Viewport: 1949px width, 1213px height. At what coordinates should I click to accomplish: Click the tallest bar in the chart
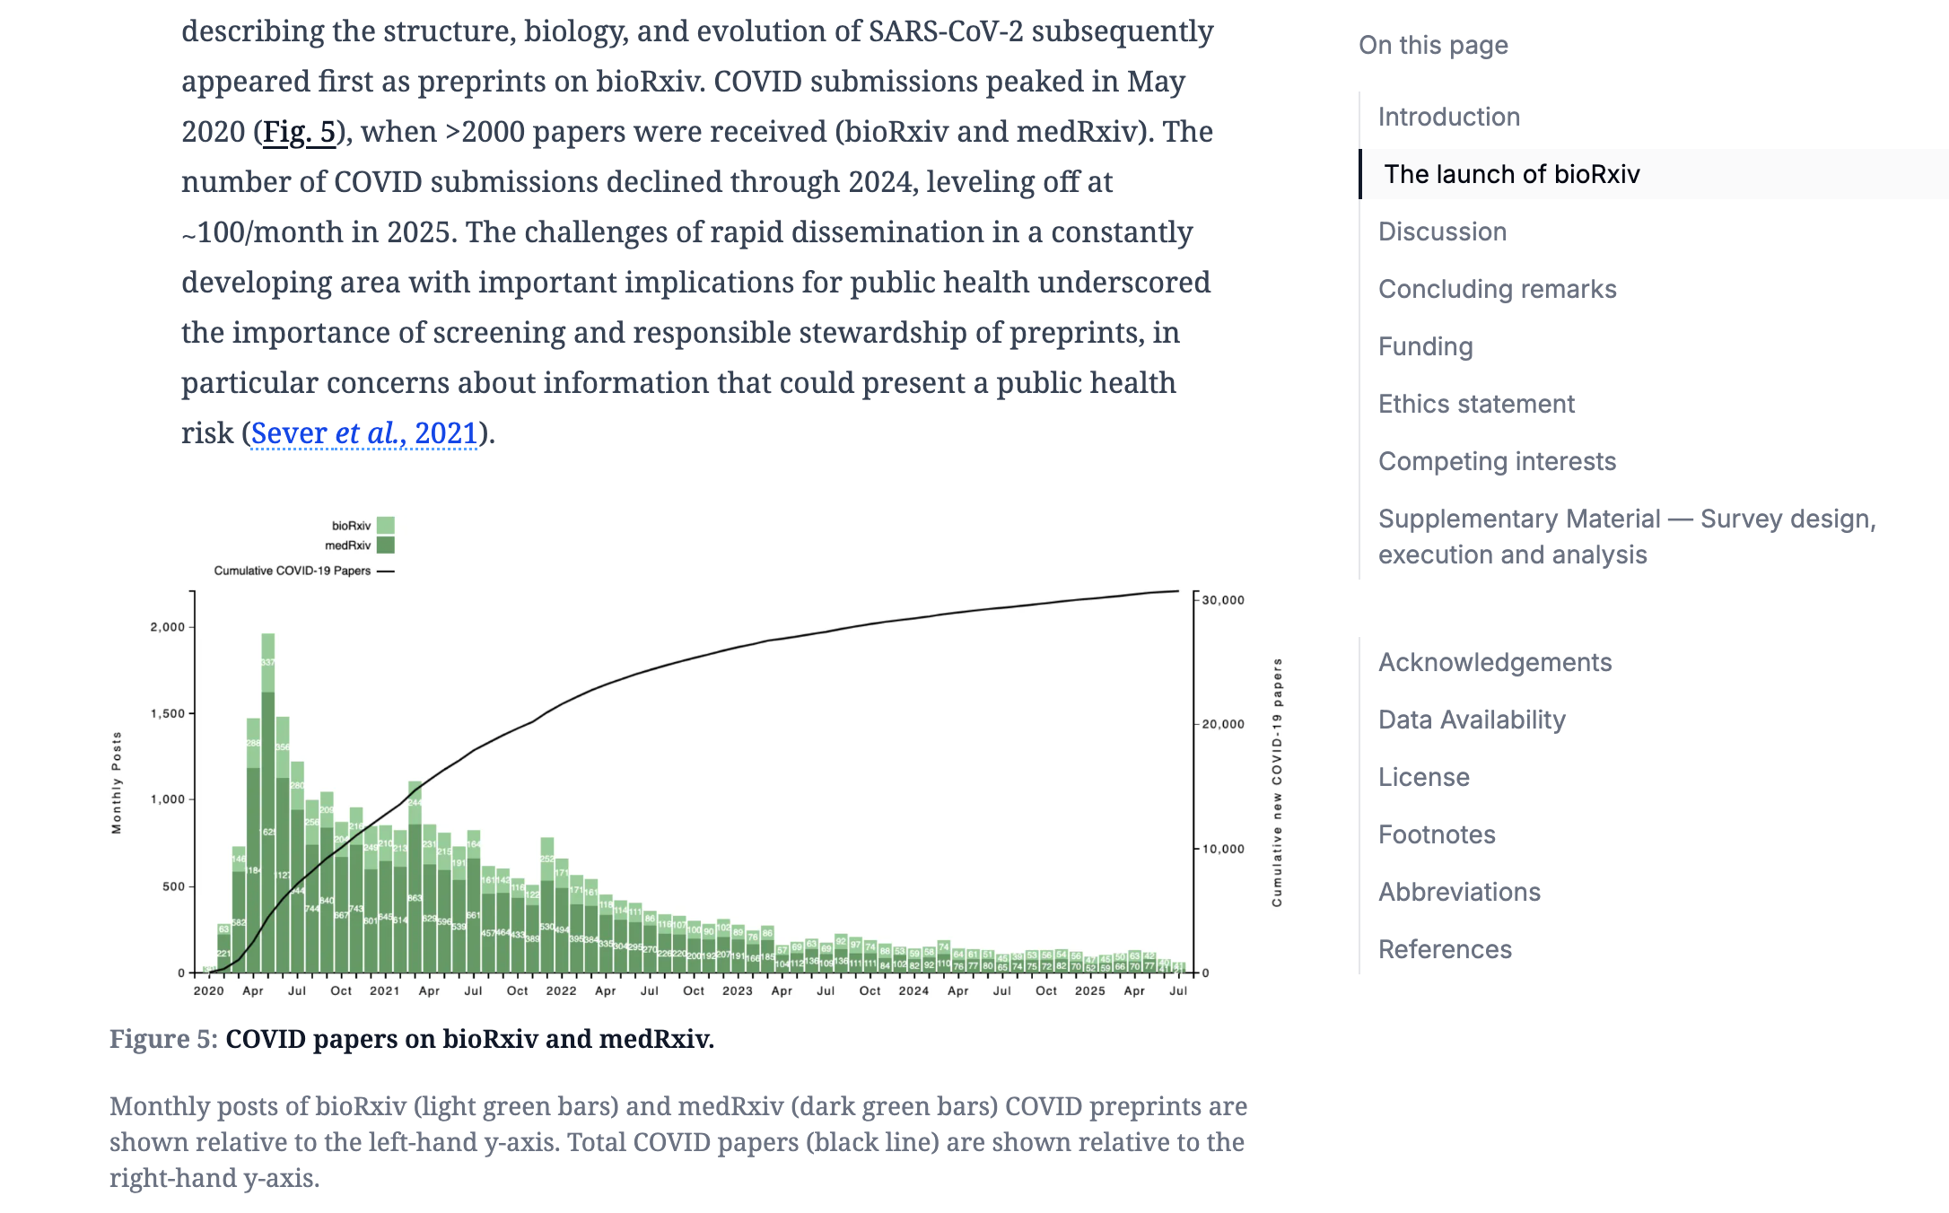pos(268,803)
